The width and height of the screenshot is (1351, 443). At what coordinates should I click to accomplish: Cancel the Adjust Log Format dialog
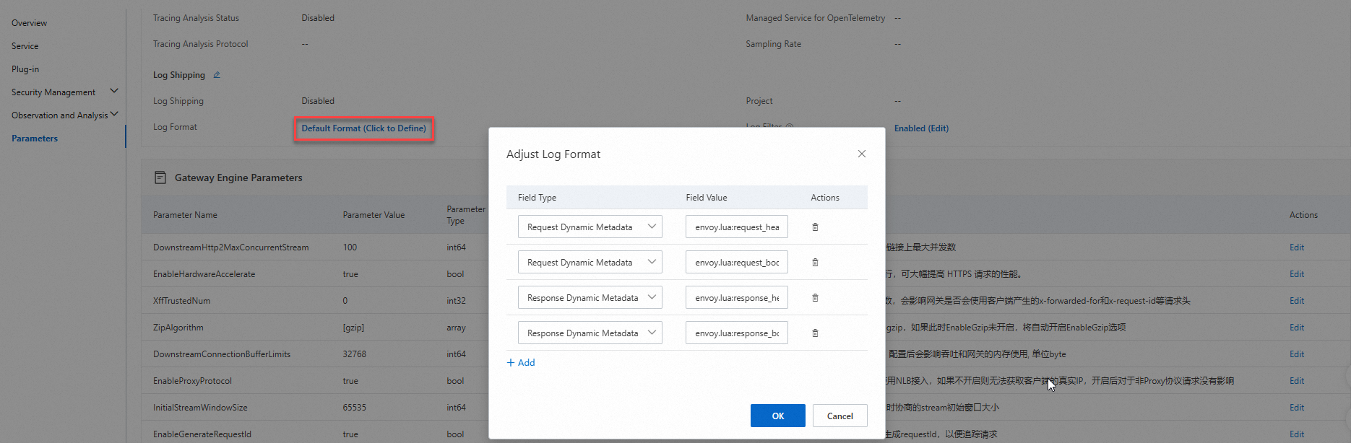point(839,416)
